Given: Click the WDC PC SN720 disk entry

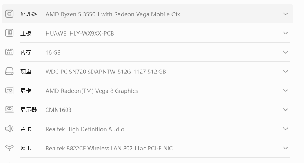Looking at the screenshot, I should pyautogui.click(x=106, y=72).
